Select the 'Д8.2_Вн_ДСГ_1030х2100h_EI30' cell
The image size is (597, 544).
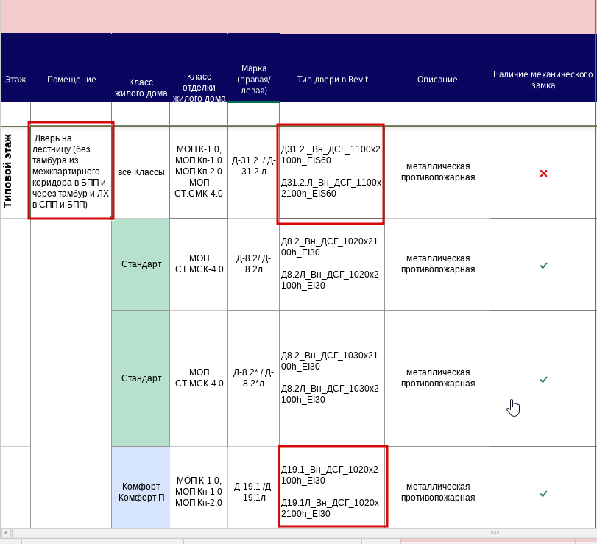[x=332, y=378]
